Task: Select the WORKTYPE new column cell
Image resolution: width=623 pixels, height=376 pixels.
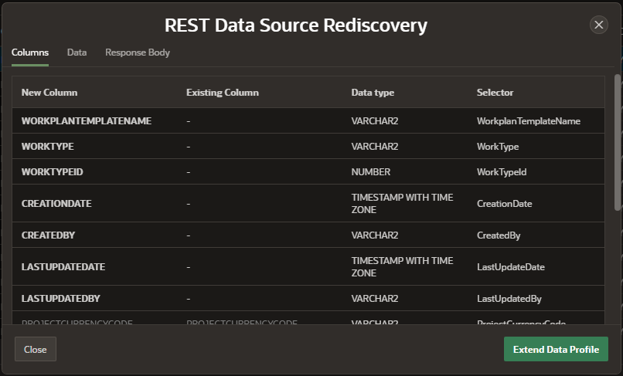Action: pyautogui.click(x=48, y=146)
